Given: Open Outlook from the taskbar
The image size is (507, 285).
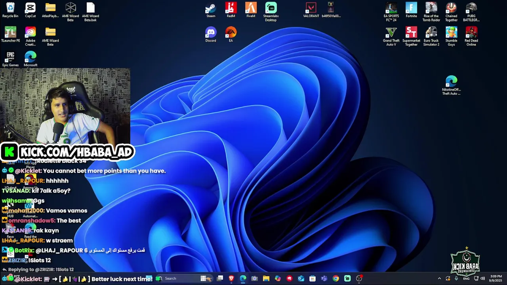Looking at the screenshot, I should click(x=301, y=278).
